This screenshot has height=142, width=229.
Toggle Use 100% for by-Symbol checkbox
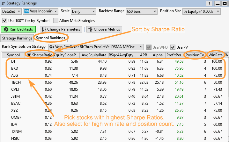tap(4, 21)
